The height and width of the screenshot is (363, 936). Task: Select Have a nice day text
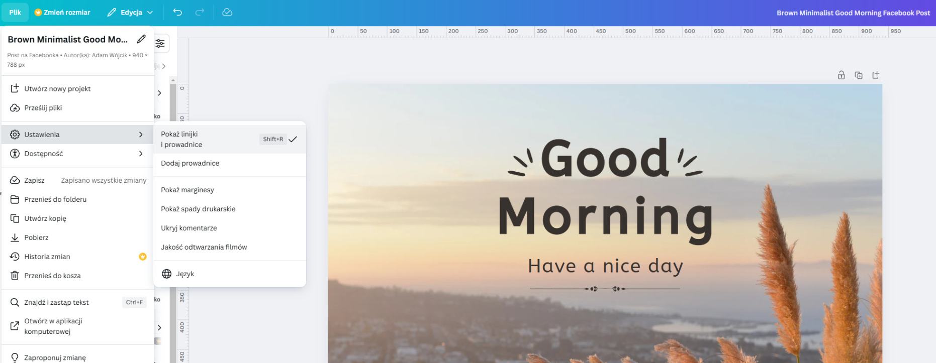pos(605,266)
